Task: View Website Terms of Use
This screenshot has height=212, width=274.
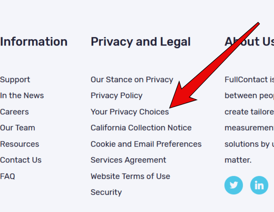Action: click(x=130, y=176)
